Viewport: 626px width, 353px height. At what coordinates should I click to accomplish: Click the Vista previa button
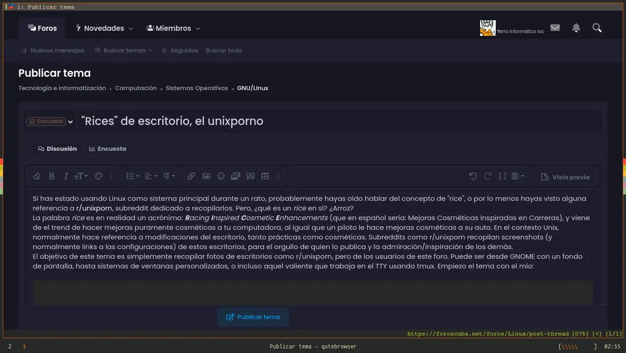(x=564, y=177)
